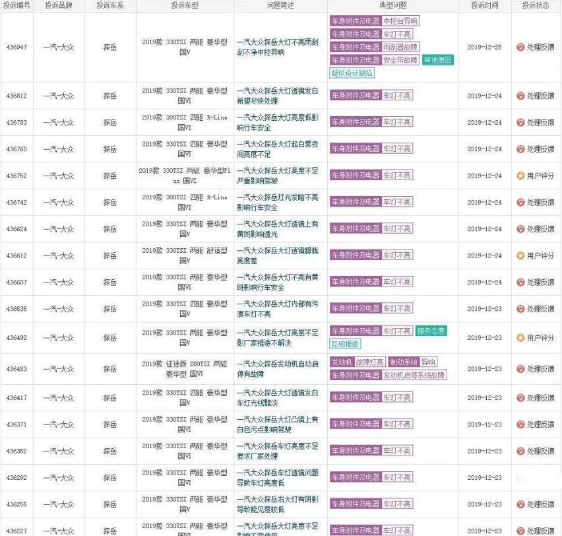This screenshot has width=562, height=536.
Task: Open complaint 发动机自动启停有故障
Action: click(x=278, y=369)
